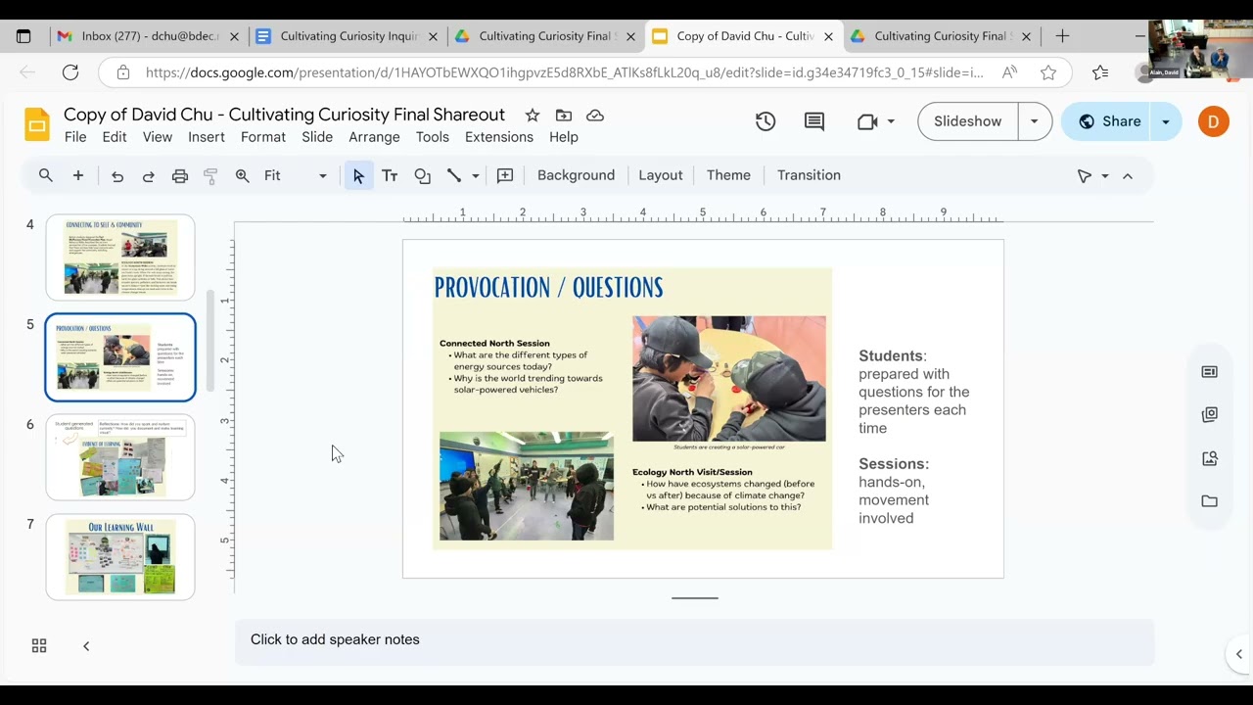The image size is (1253, 705).
Task: Open the zoom tool icon
Action: pos(243,176)
